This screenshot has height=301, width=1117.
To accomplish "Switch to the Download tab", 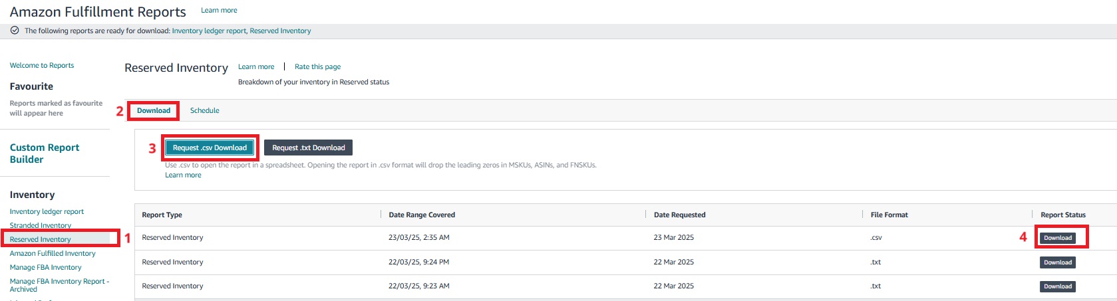I will pyautogui.click(x=154, y=111).
